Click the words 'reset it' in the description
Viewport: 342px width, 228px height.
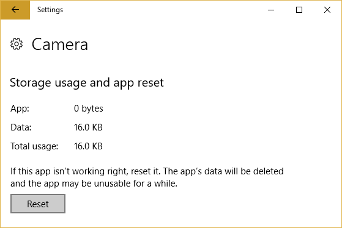click(145, 171)
